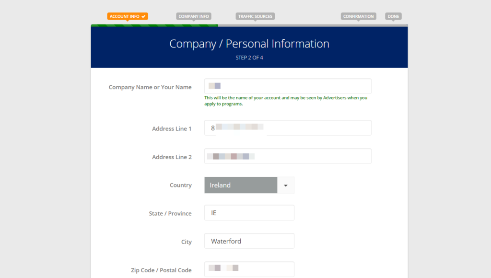
Task: Go to the Account Info step
Action: pyautogui.click(x=125, y=16)
